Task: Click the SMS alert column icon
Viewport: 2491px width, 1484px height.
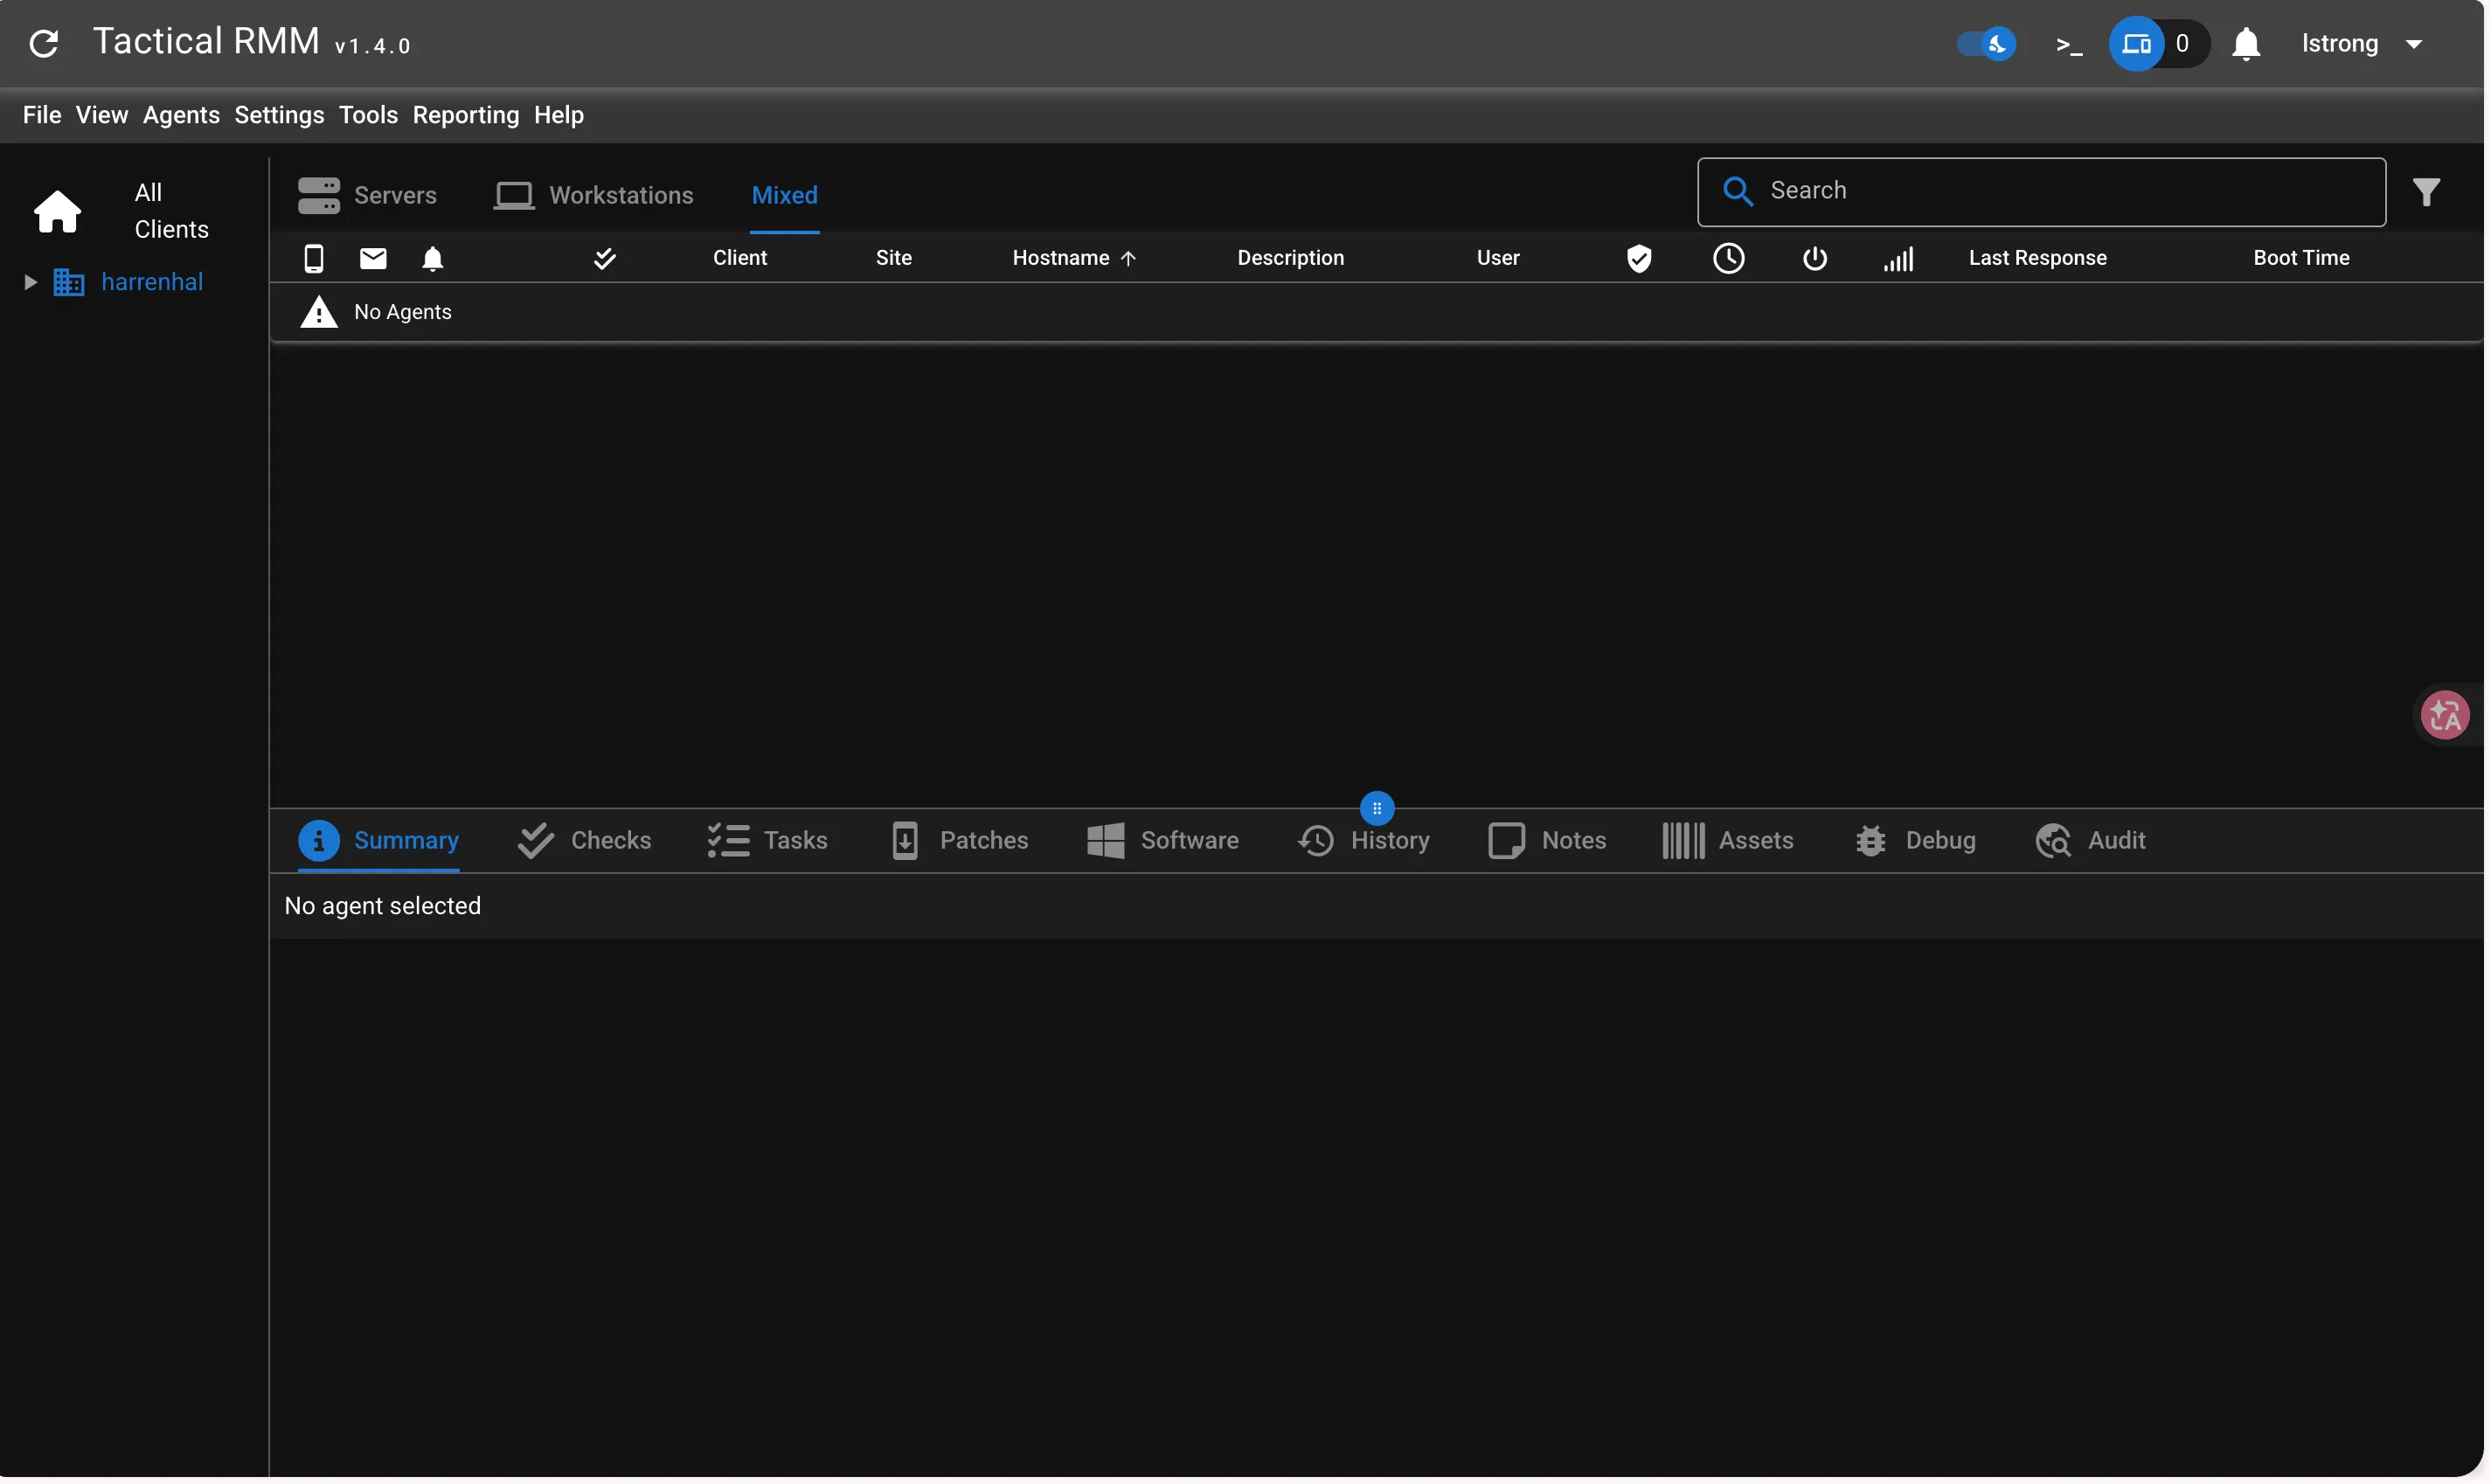Action: 314,259
